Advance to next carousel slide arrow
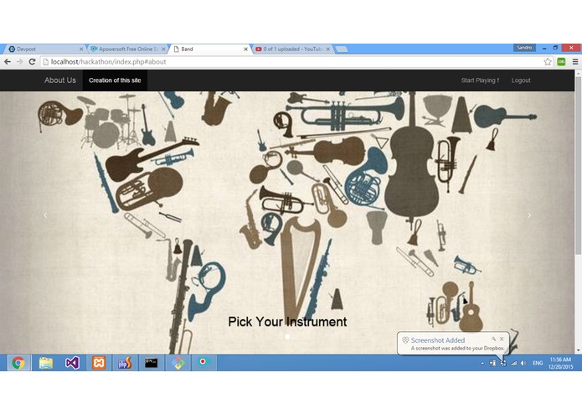 click(529, 215)
